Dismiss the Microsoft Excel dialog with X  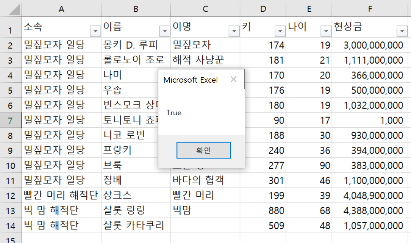point(233,79)
